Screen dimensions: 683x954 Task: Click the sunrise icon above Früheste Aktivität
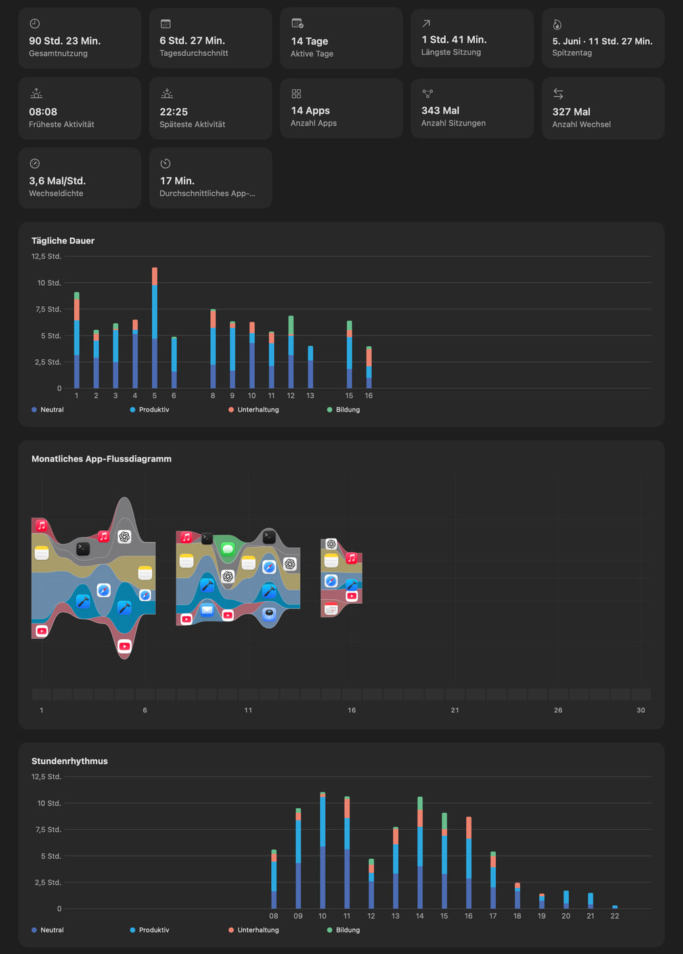(36, 93)
